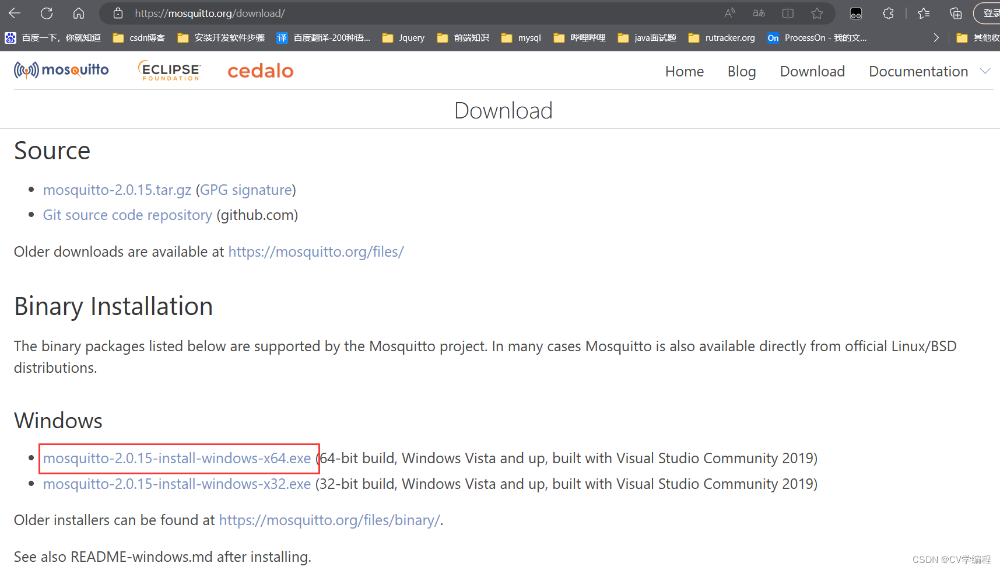The width and height of the screenshot is (1000, 570).
Task: Reload the page with refresh icon
Action: point(47,13)
